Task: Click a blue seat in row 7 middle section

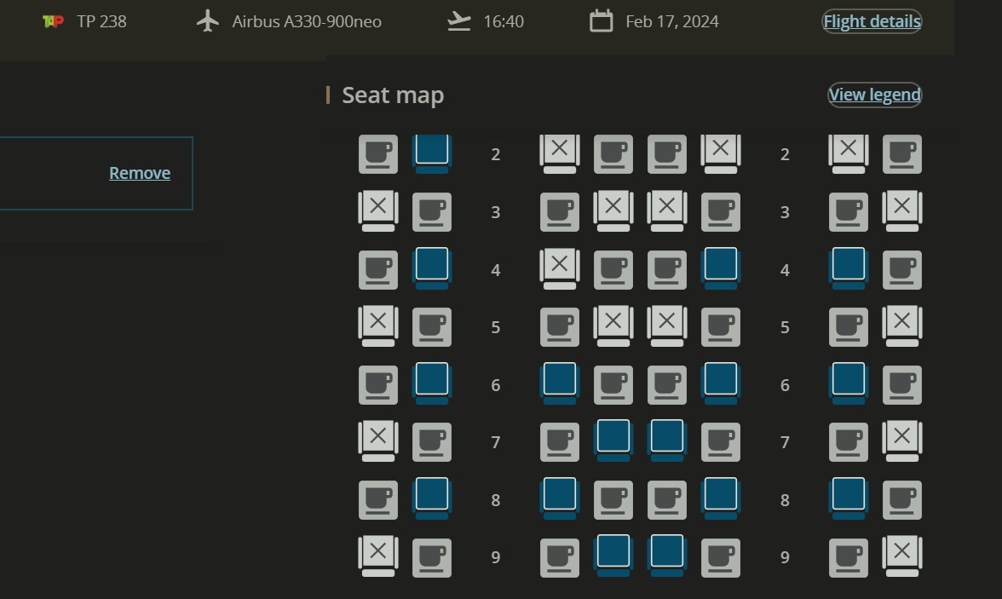Action: (x=613, y=440)
